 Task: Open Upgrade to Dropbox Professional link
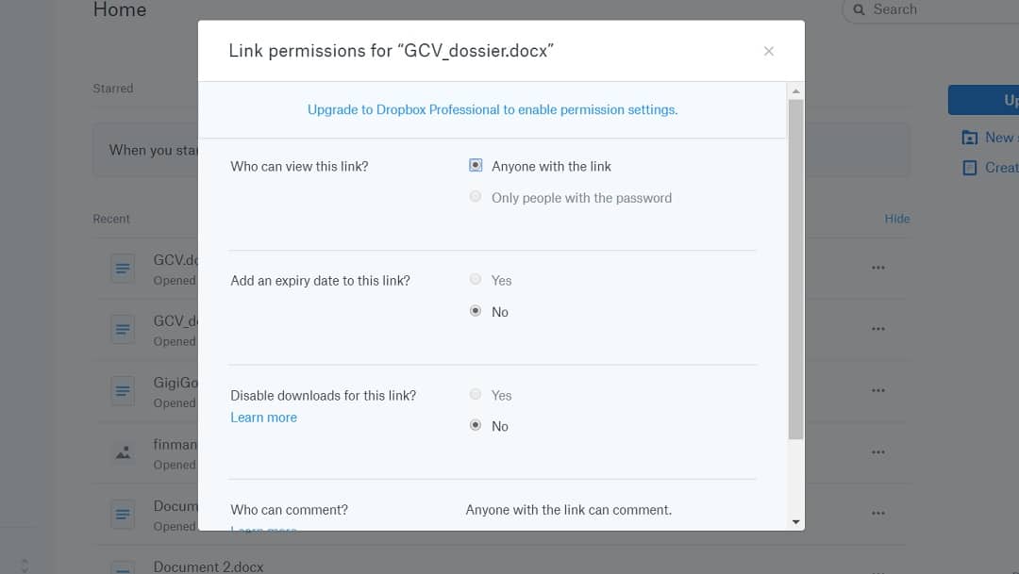492,109
